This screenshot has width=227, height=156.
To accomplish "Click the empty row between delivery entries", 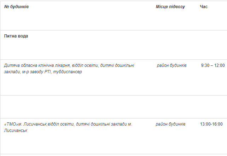I will pos(113,106).
